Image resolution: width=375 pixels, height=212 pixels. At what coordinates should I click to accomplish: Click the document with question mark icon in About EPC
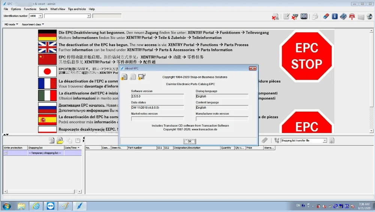click(124, 77)
